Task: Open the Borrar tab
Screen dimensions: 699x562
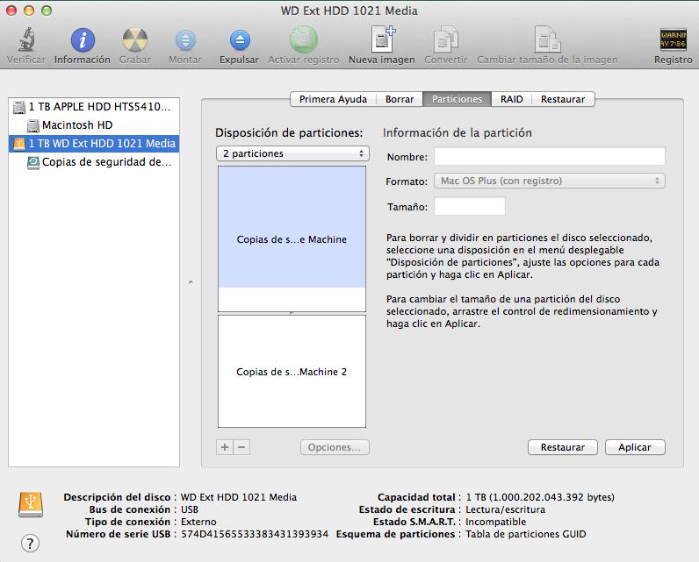Action: tap(400, 99)
